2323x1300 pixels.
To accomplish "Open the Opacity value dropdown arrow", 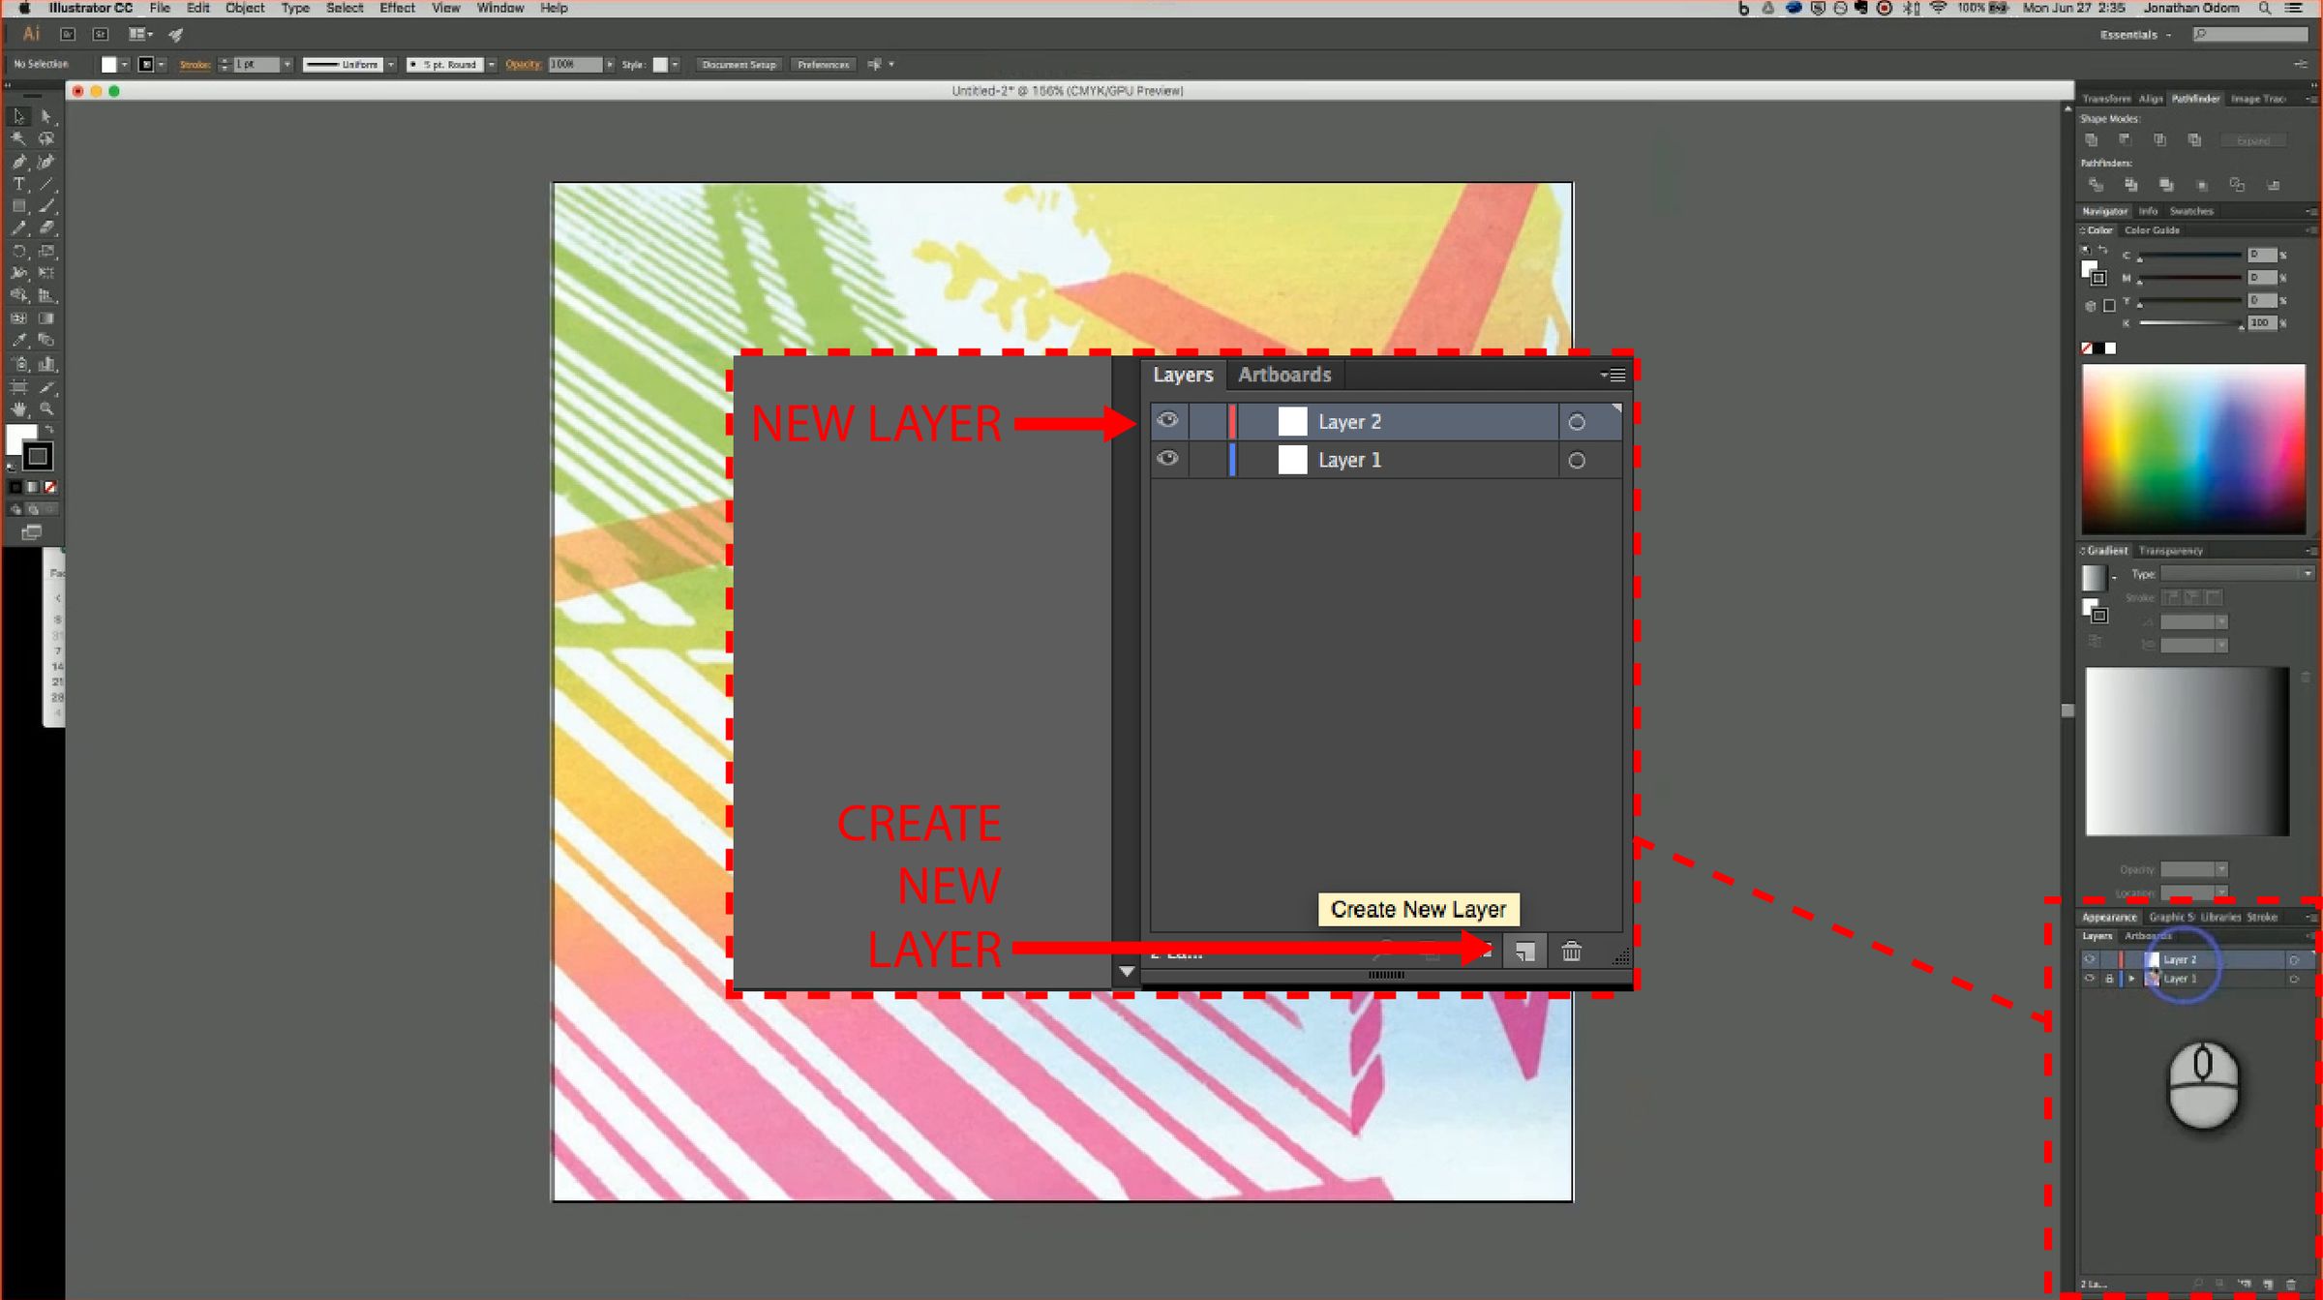I will [x=610, y=65].
